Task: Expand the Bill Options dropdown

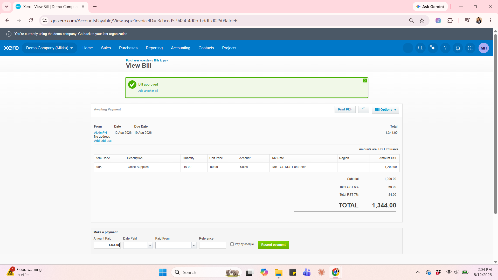Action: (x=385, y=110)
